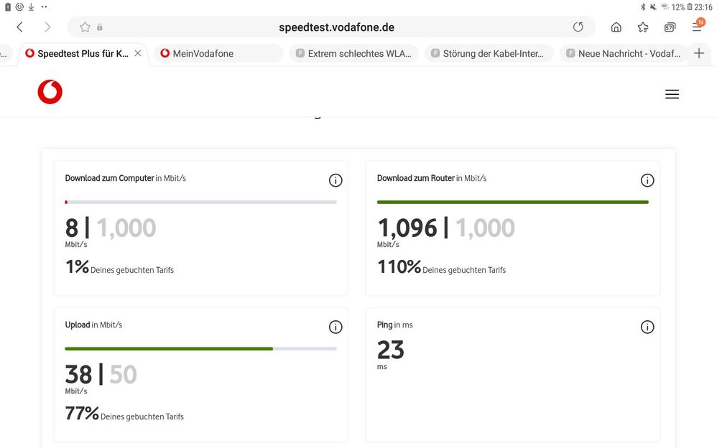The width and height of the screenshot is (717, 448).
Task: Click the 'Download zum Router' heading
Action: (x=416, y=178)
